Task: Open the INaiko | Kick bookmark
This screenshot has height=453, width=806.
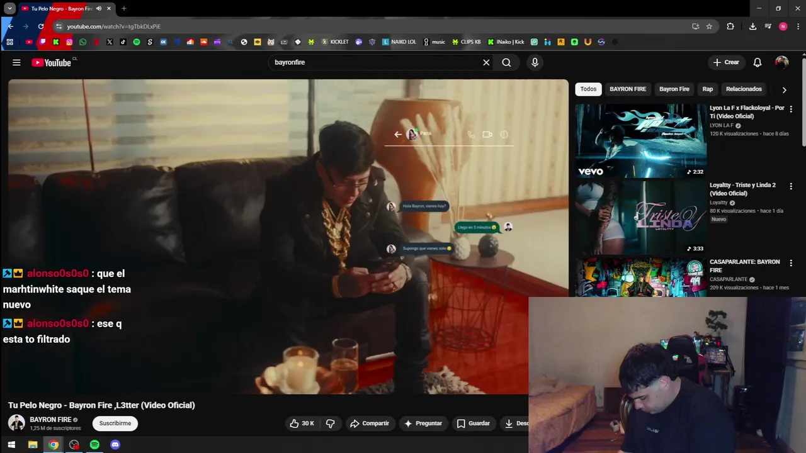Action: [506, 42]
